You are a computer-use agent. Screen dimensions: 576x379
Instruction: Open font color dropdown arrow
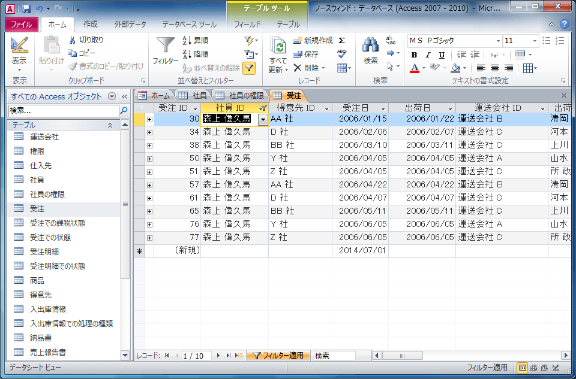(x=424, y=68)
